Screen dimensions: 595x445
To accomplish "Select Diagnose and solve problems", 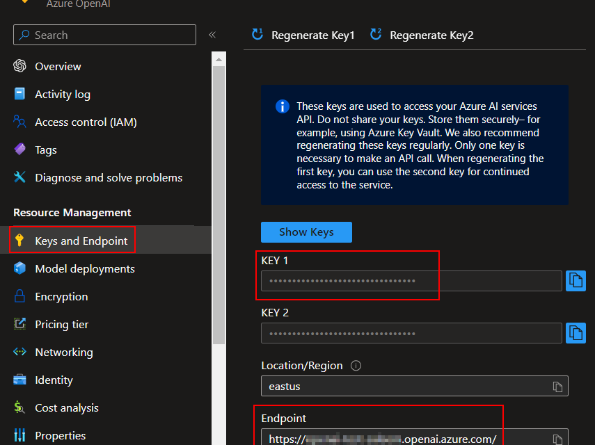I will pos(109,178).
